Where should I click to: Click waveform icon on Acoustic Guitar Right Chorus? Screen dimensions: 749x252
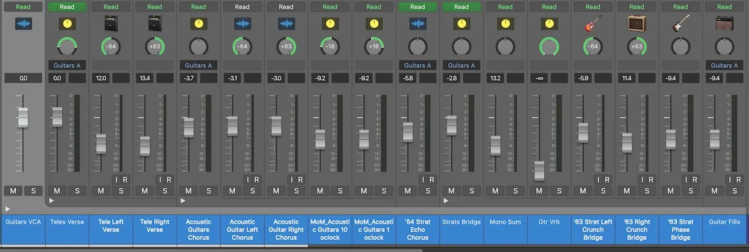286,24
